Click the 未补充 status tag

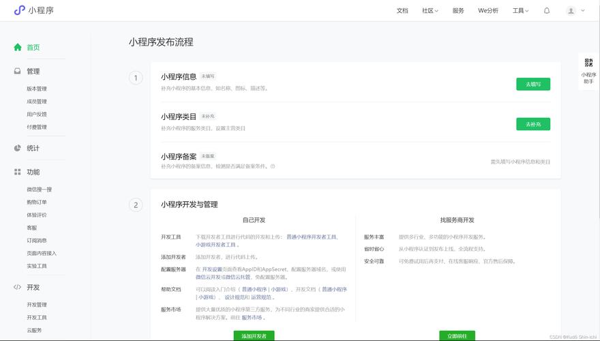point(208,117)
